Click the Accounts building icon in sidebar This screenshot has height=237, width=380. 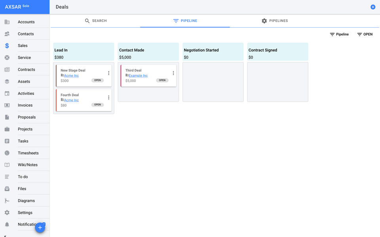click(7, 22)
